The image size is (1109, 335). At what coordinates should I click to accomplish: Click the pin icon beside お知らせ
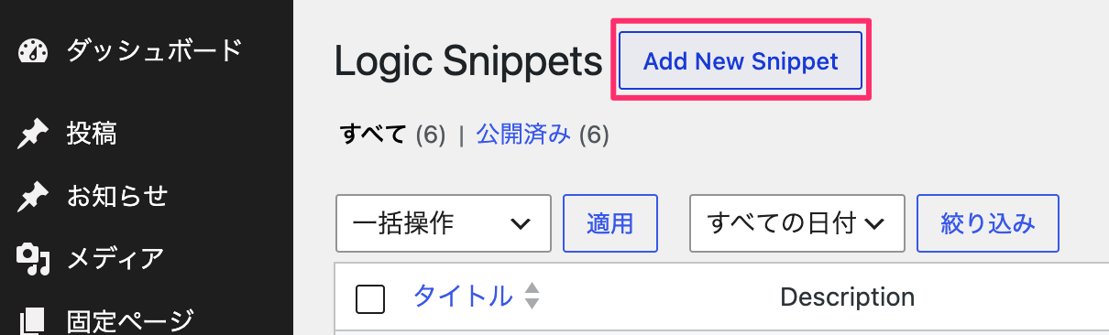34,197
